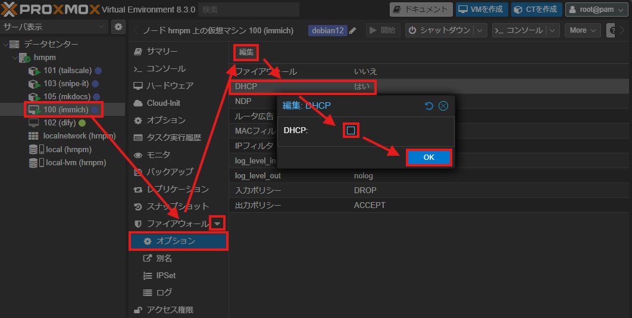
Task: Select the ファイアウォール option row
Action: click(429, 72)
